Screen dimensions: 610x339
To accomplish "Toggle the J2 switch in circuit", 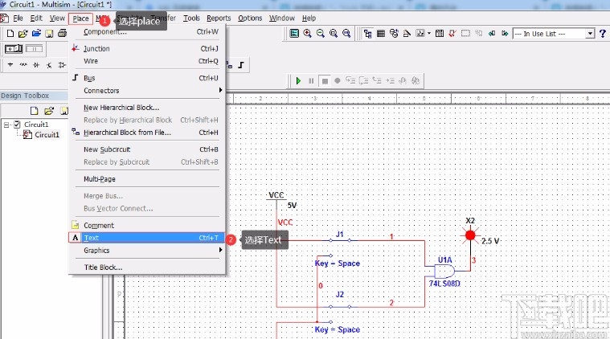I will 340,306.
